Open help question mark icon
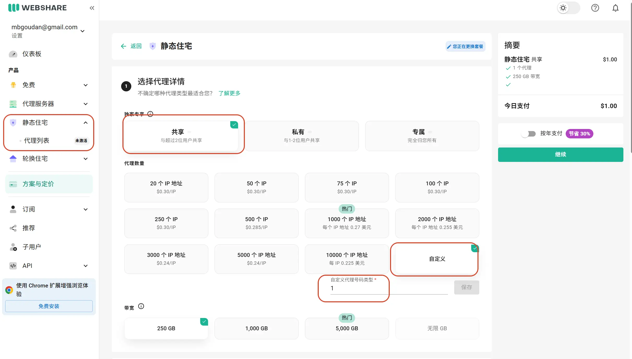 (595, 8)
